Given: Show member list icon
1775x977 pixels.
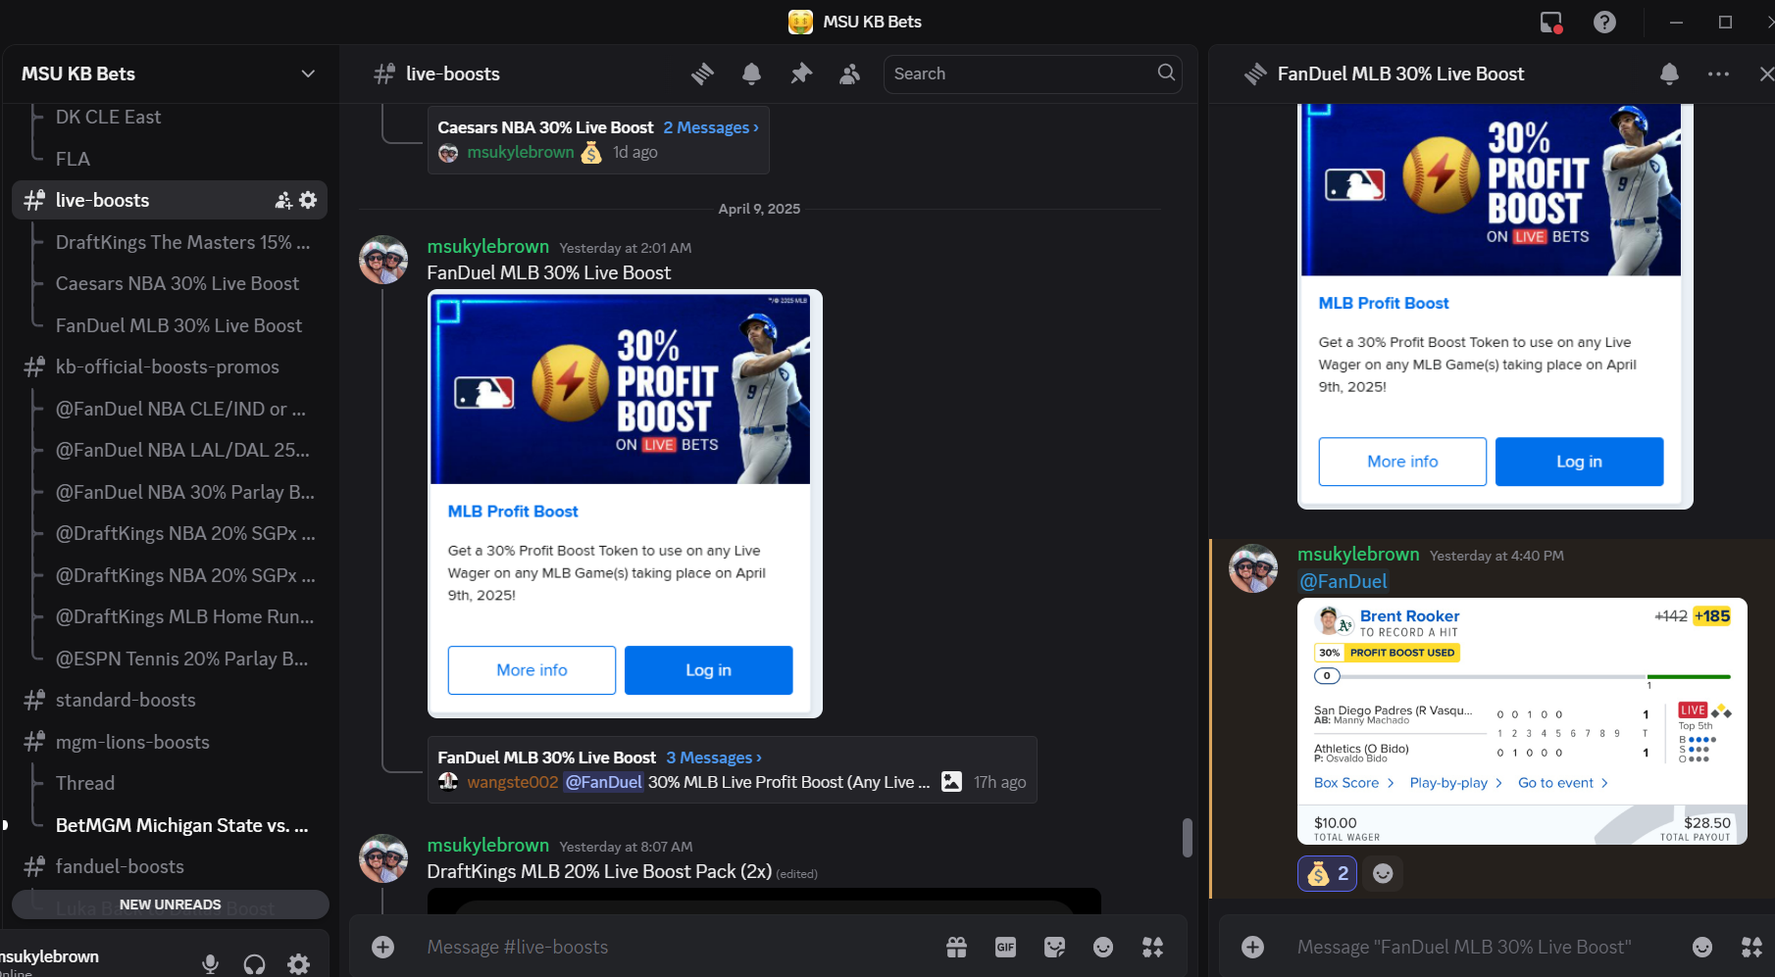Looking at the screenshot, I should (849, 73).
